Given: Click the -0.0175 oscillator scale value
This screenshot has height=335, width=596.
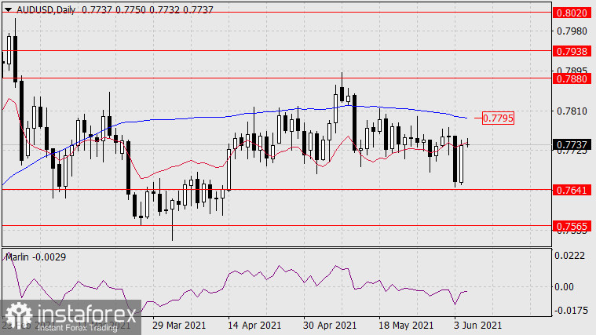Looking at the screenshot, I should (570, 311).
